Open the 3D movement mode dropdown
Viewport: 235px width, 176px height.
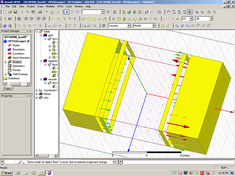click(211, 18)
